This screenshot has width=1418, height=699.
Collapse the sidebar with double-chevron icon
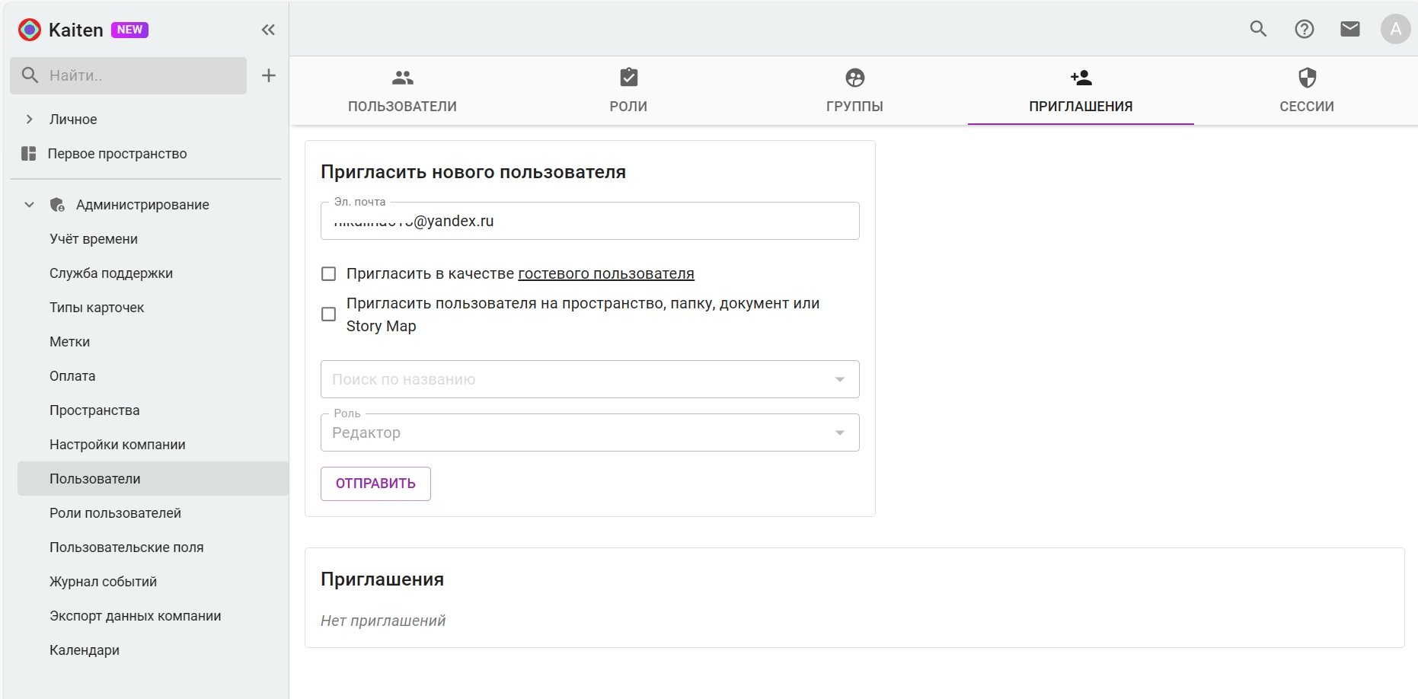(268, 30)
